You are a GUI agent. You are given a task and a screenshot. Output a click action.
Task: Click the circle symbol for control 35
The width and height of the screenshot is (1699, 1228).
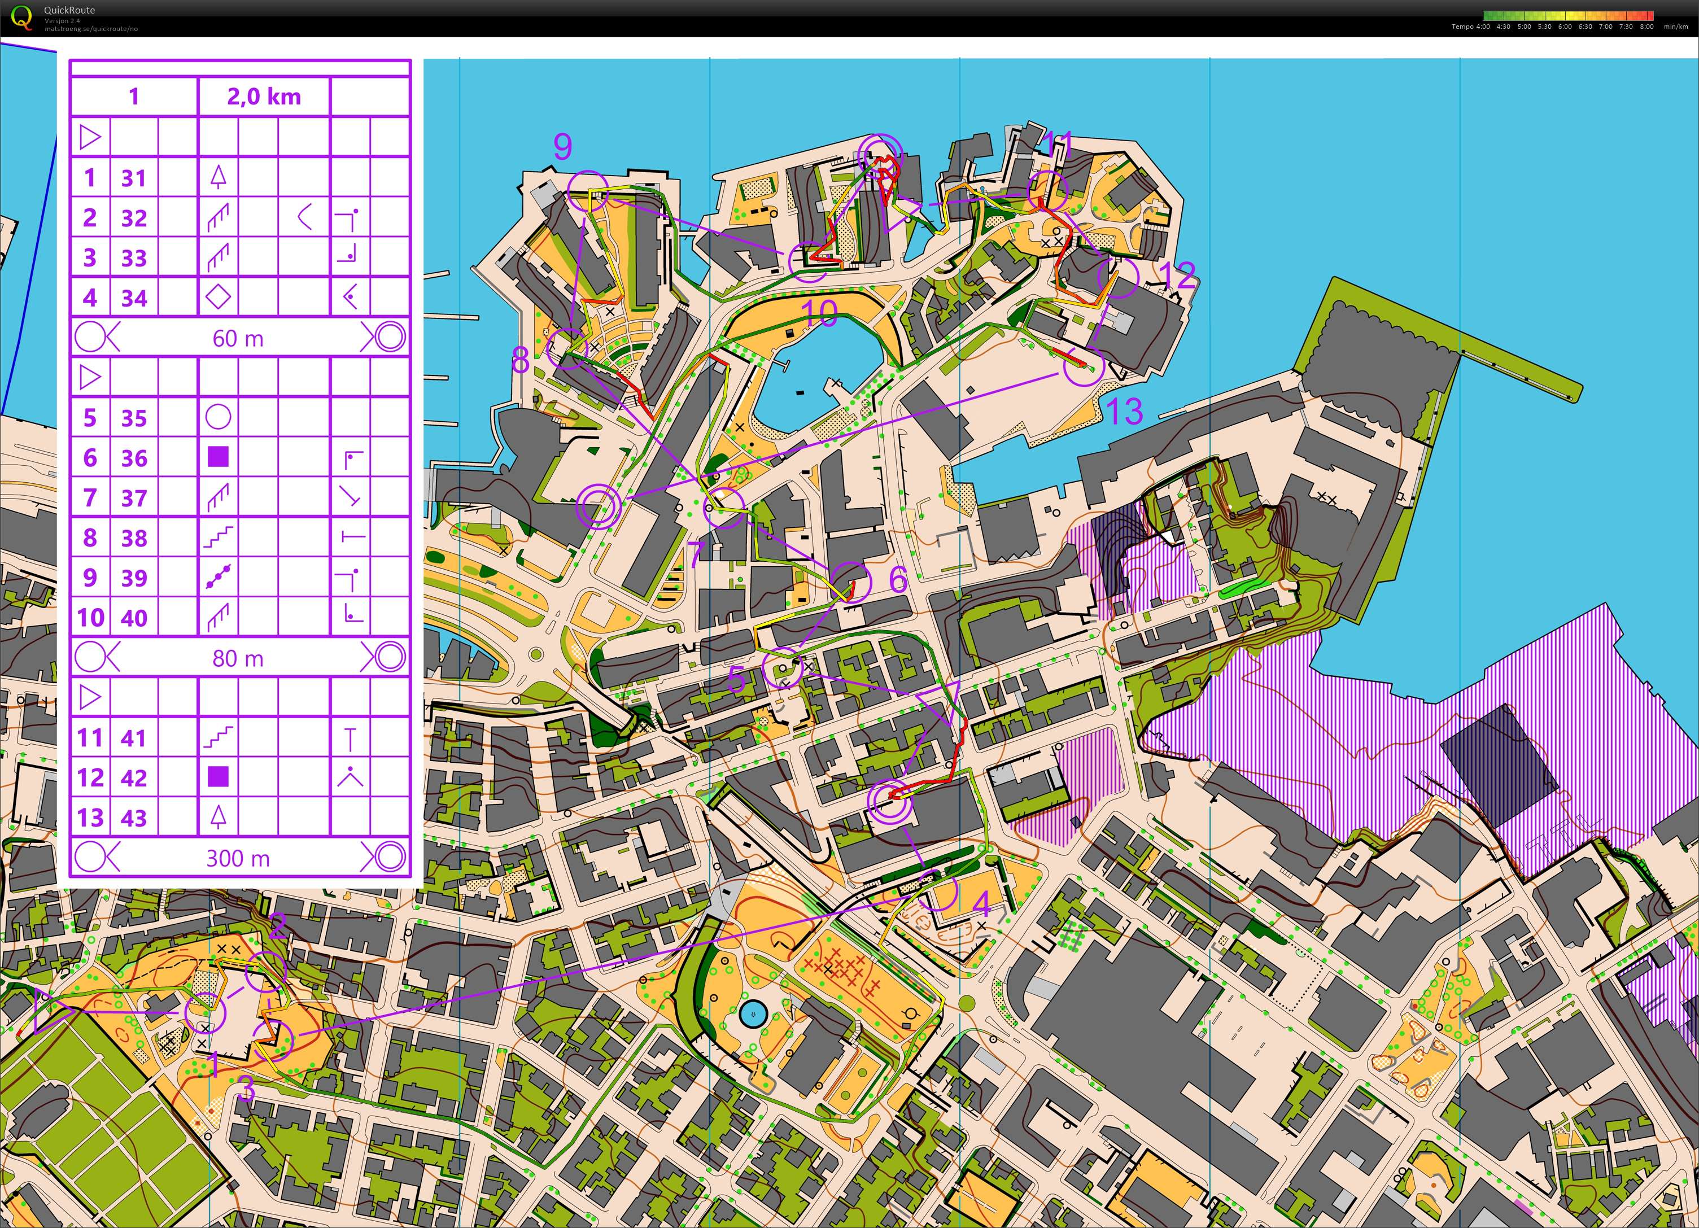point(218,417)
